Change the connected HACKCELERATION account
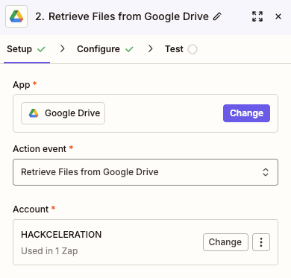Screen dimensions: 291x278 tap(225, 242)
